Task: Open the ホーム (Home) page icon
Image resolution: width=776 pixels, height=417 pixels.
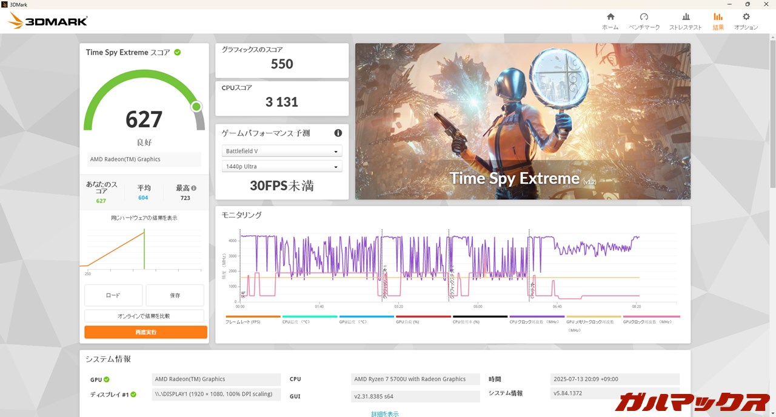Action: [610, 17]
